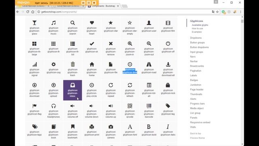Select the glyphicon-cog gear icon
This screenshot has width=259, height=146.
pyautogui.click(x=53, y=64)
